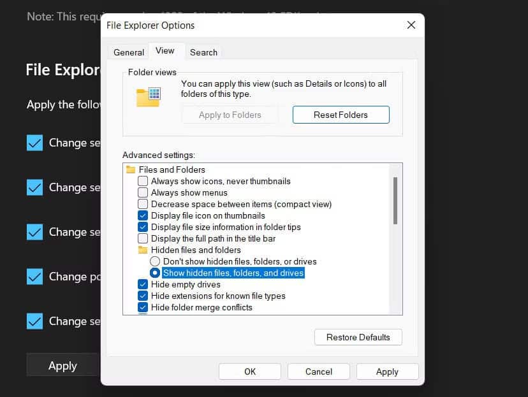Enable Display the full path in the title bar
Viewport: 528px width, 397px height.
[x=142, y=238]
